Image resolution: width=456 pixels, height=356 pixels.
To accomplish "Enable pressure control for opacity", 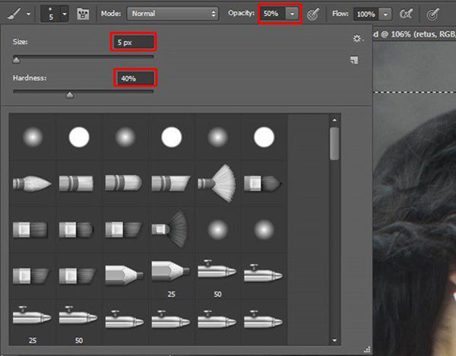I will 312,14.
